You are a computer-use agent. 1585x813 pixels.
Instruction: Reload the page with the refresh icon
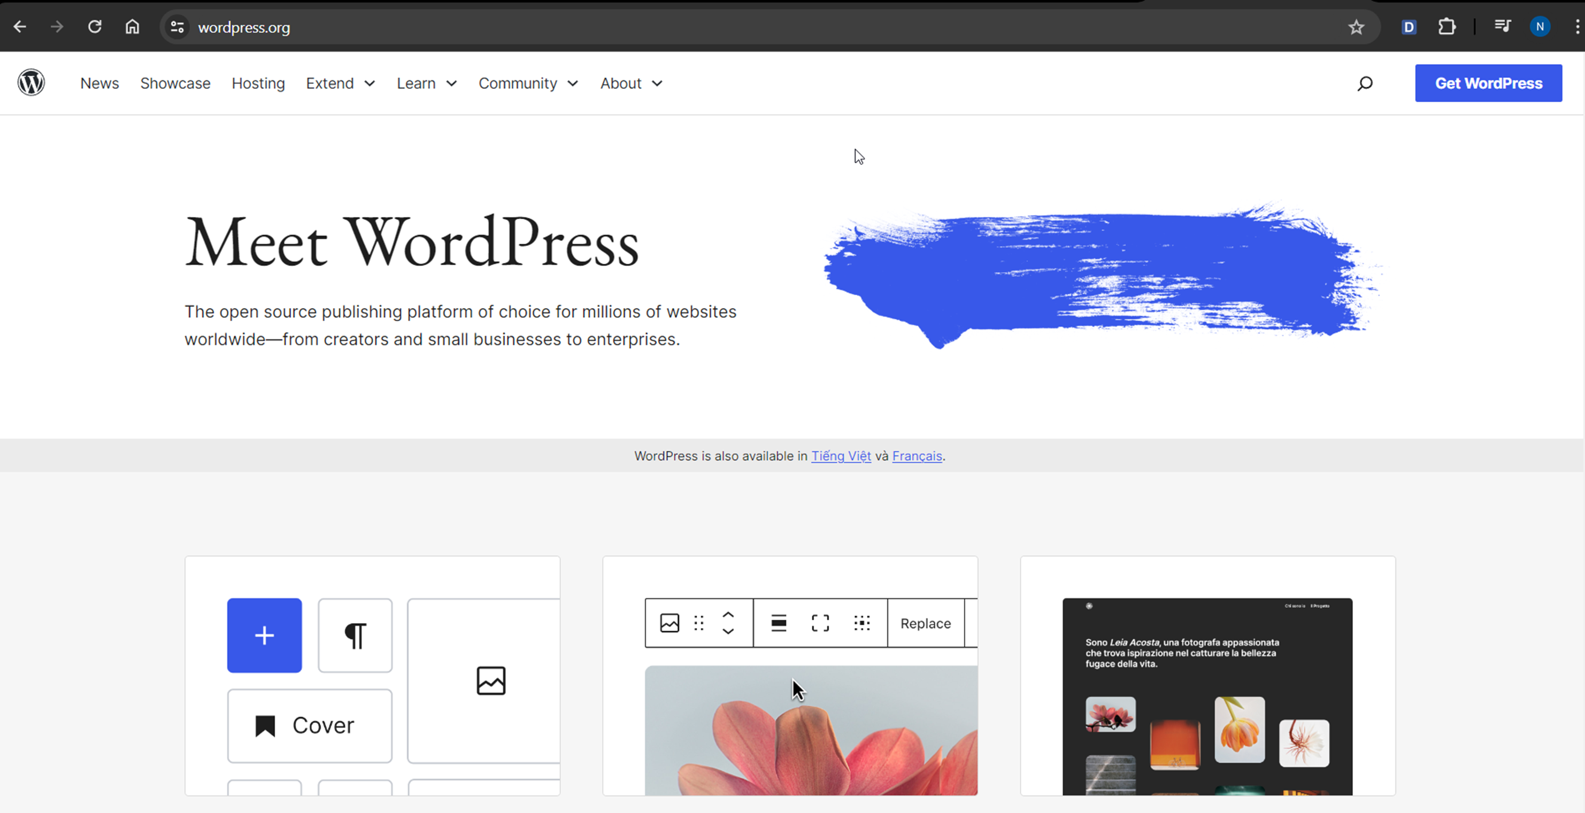tap(94, 27)
